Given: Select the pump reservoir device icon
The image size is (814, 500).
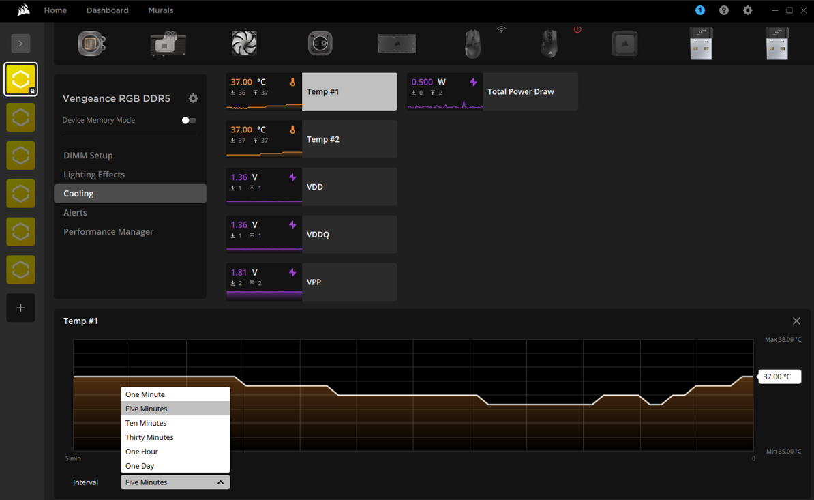Looking at the screenshot, I should (x=320, y=43).
